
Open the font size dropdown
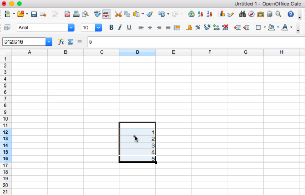[99, 28]
